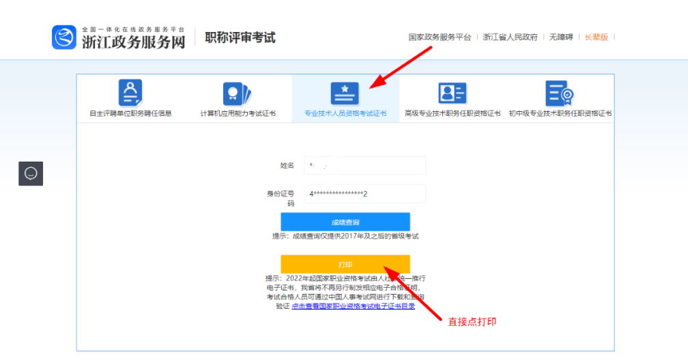Open the smiley chat assistant icon
This screenshot has height=358, width=688.
pyautogui.click(x=31, y=173)
